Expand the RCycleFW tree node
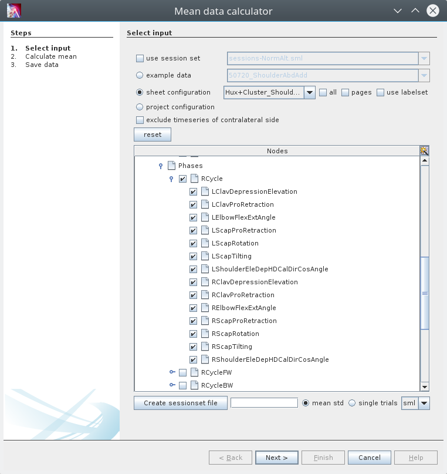The width and height of the screenshot is (447, 474). (x=172, y=372)
